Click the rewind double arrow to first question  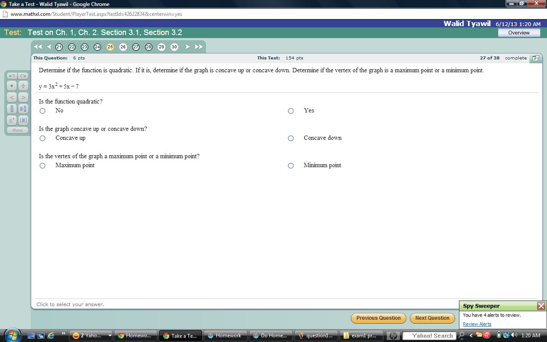click(x=38, y=47)
